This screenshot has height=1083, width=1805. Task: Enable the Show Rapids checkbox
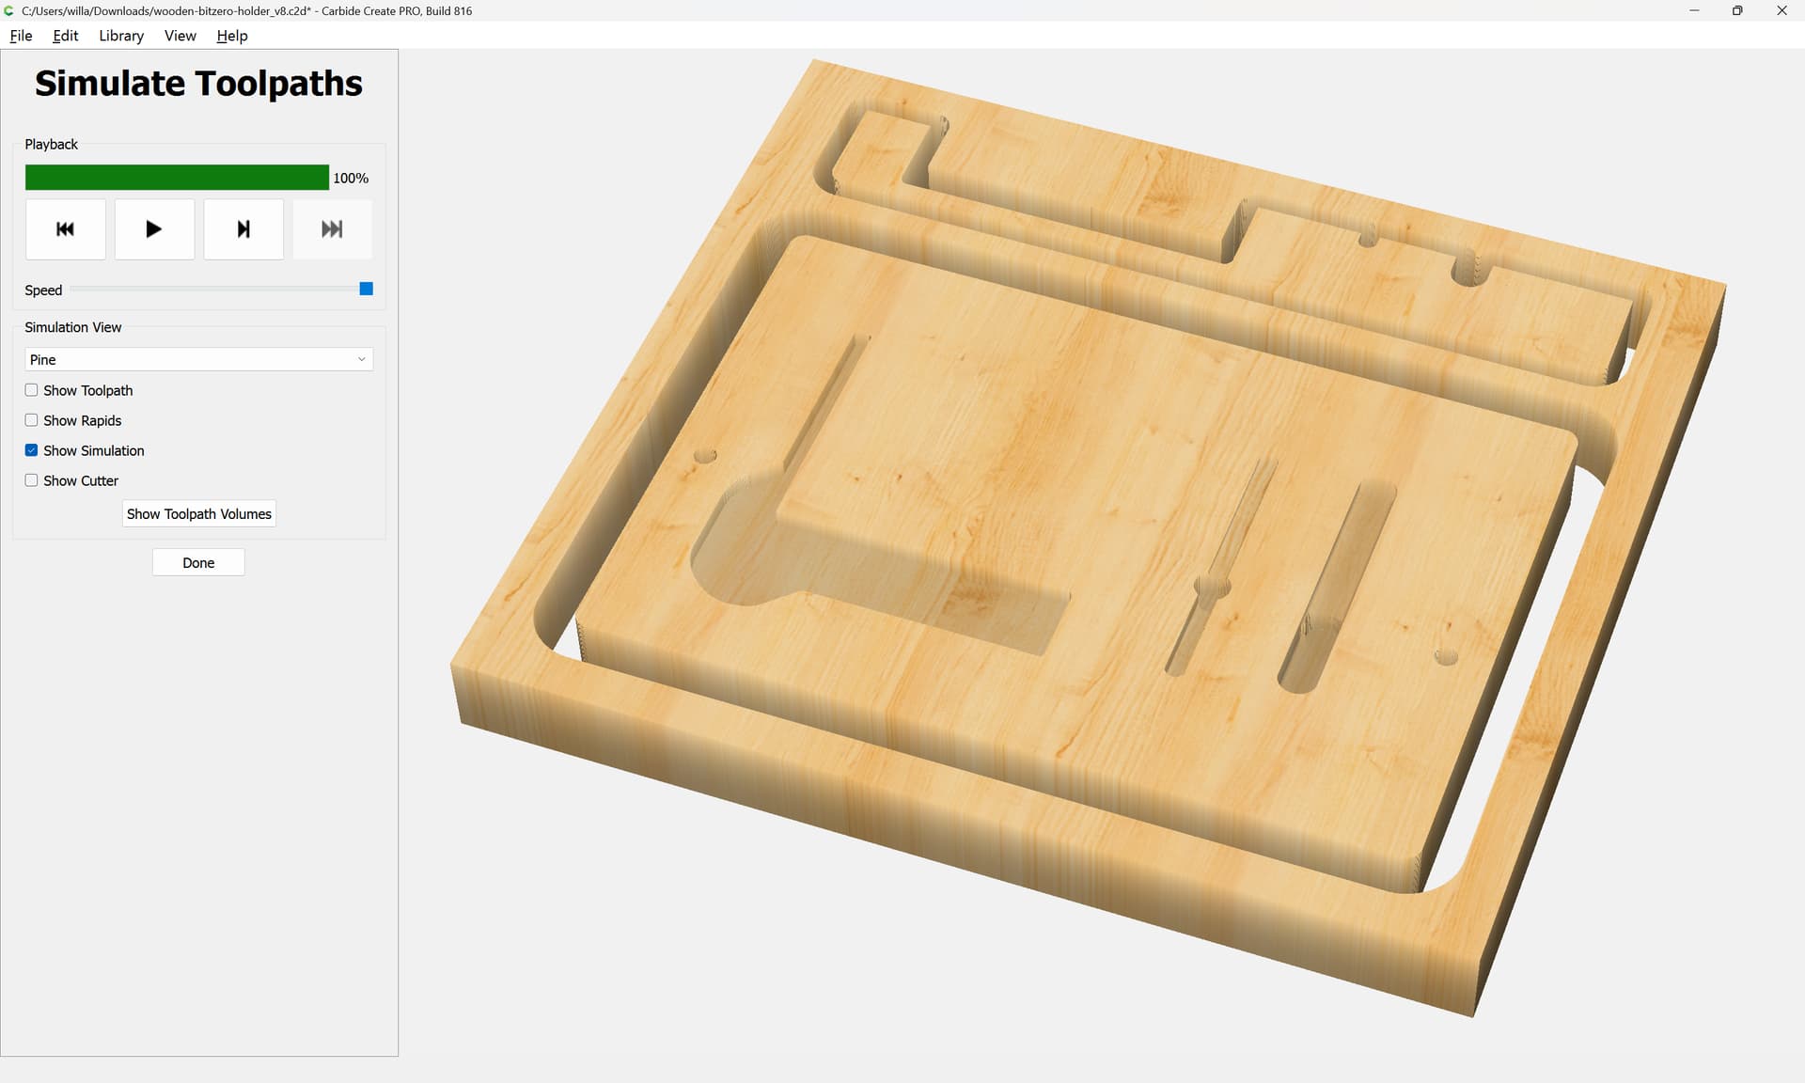tap(32, 420)
